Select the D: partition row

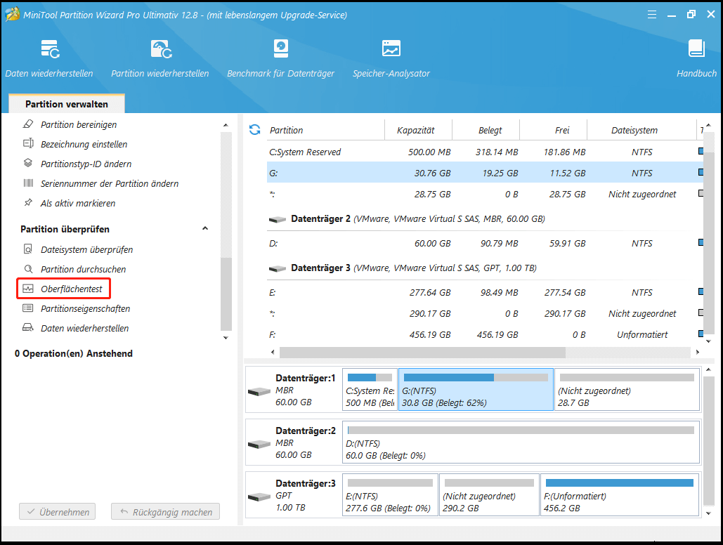coord(485,243)
